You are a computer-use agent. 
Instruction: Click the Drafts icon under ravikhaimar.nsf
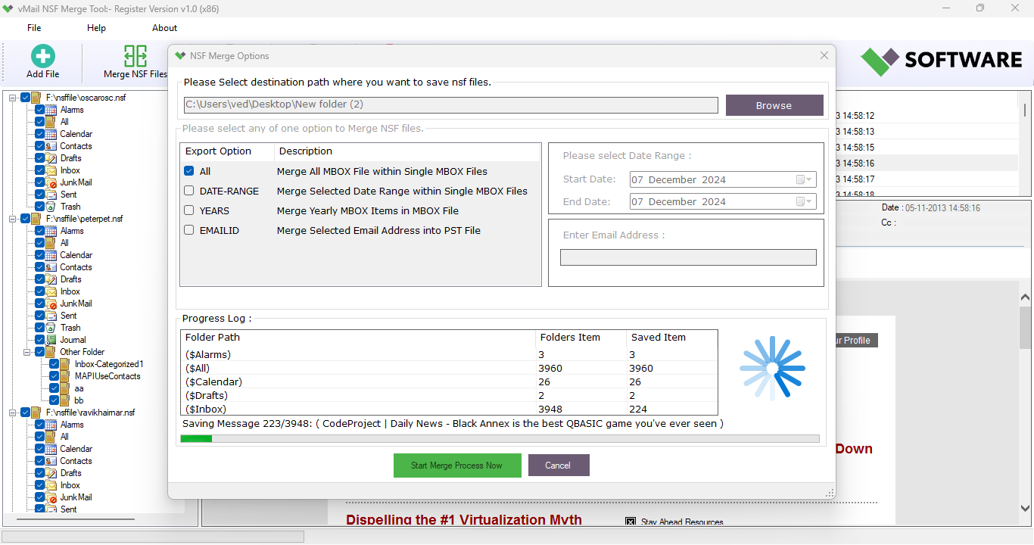pyautogui.click(x=51, y=473)
